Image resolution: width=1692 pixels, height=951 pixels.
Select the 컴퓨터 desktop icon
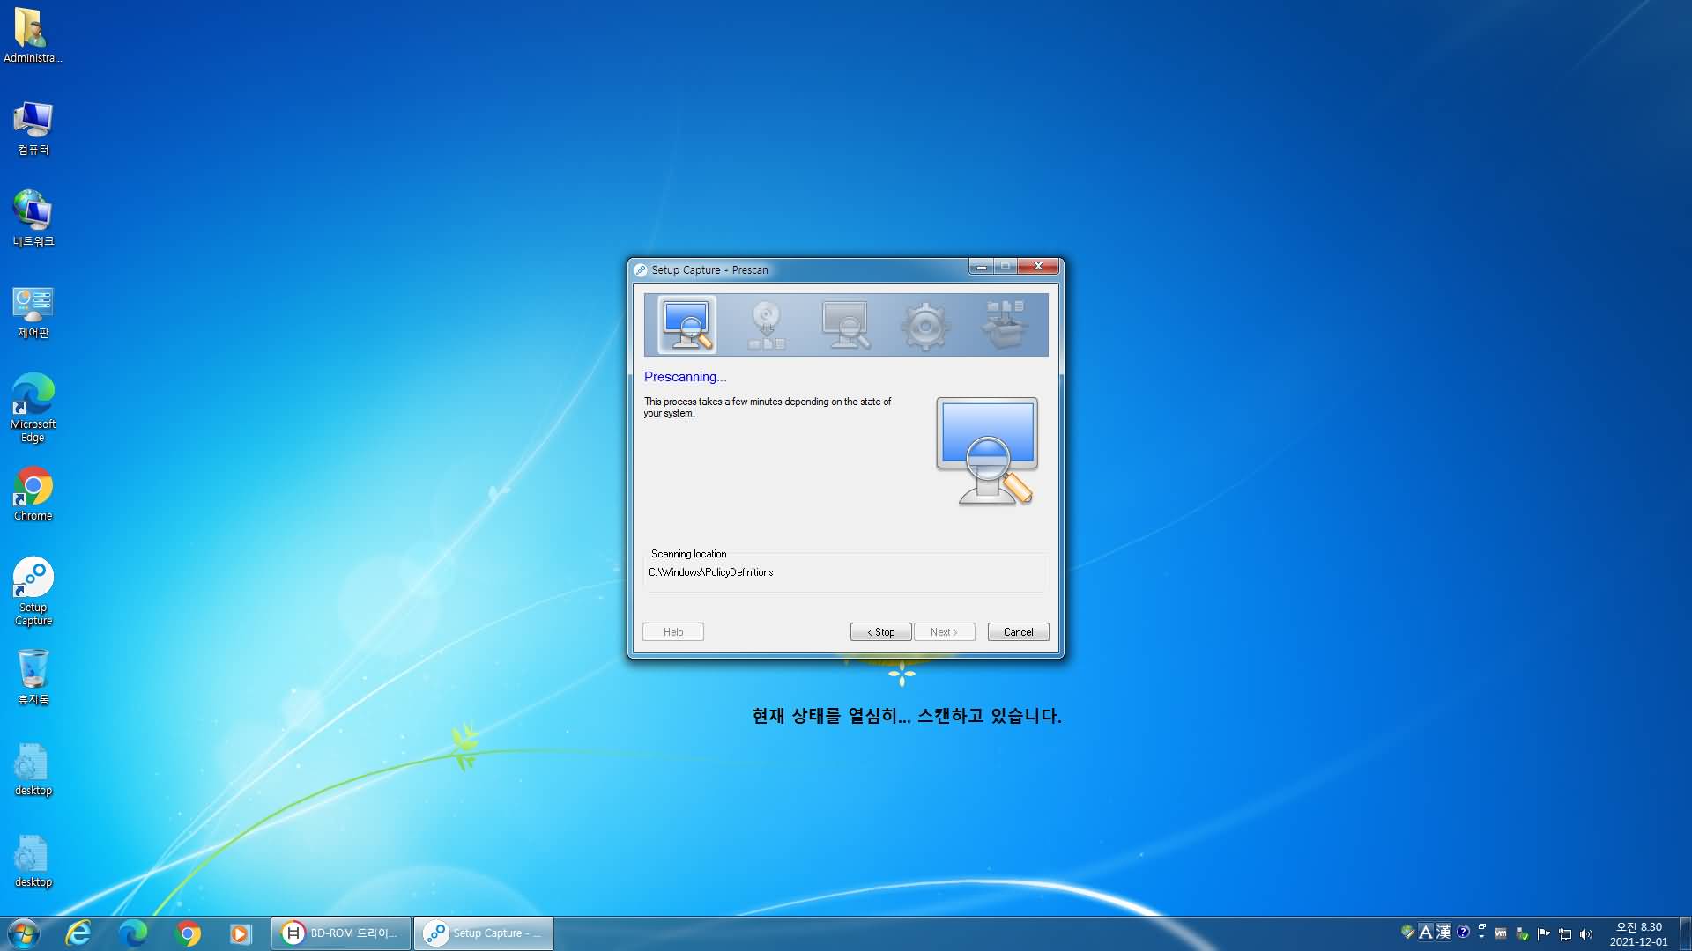(x=33, y=128)
